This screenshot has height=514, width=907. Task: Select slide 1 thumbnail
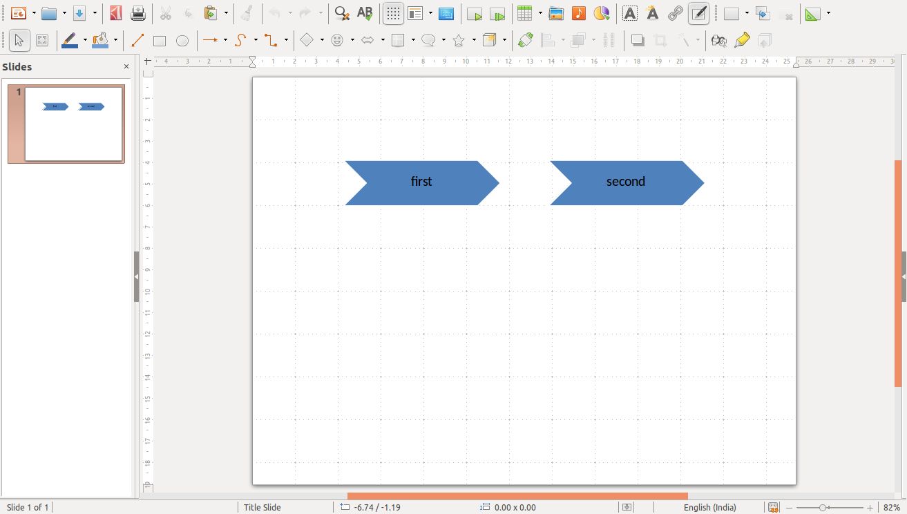[66, 124]
